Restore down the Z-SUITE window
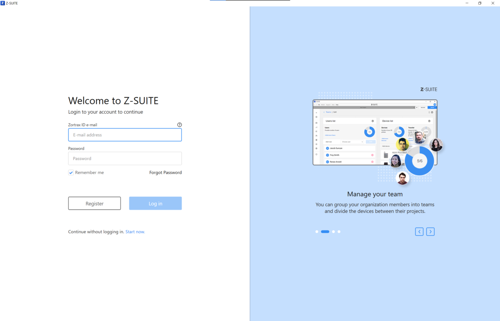This screenshot has width=500, height=321. [x=480, y=3]
